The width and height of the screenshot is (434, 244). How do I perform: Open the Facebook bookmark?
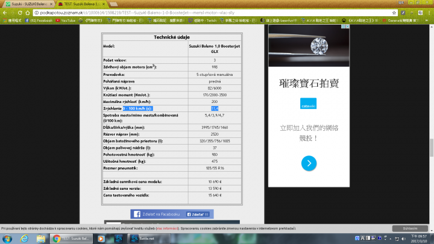point(39,20)
